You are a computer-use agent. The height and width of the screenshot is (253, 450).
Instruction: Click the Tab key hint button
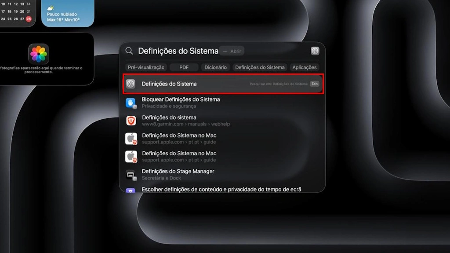coord(314,84)
